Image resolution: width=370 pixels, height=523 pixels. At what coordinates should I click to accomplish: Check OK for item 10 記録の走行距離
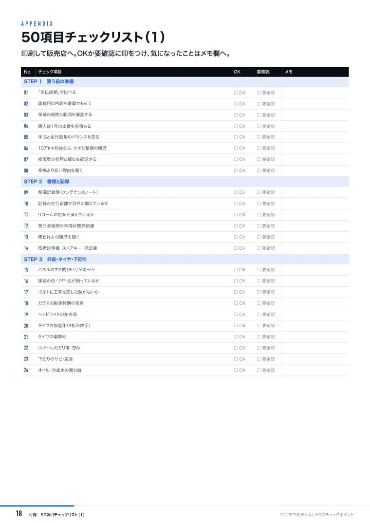point(236,204)
